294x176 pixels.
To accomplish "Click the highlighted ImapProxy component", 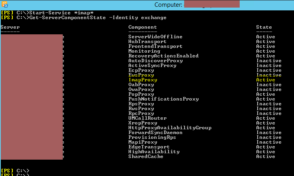I will pos(143,80).
